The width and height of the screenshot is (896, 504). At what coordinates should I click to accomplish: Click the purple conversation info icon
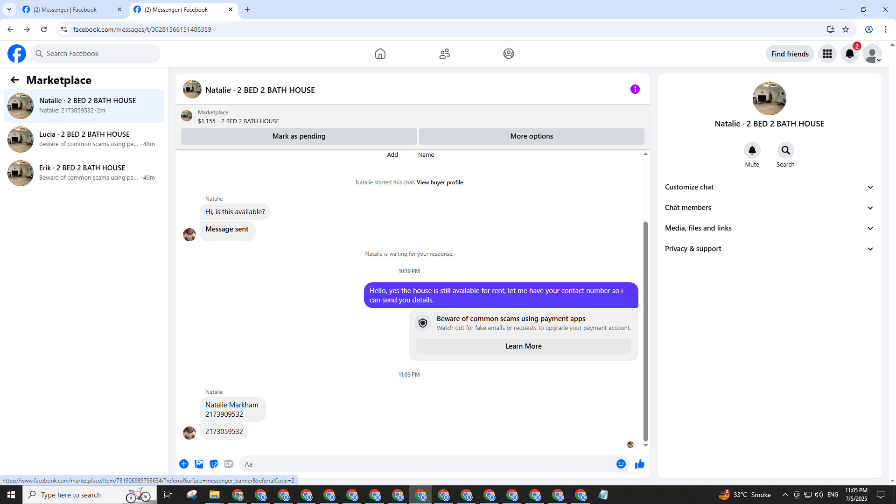(x=635, y=89)
